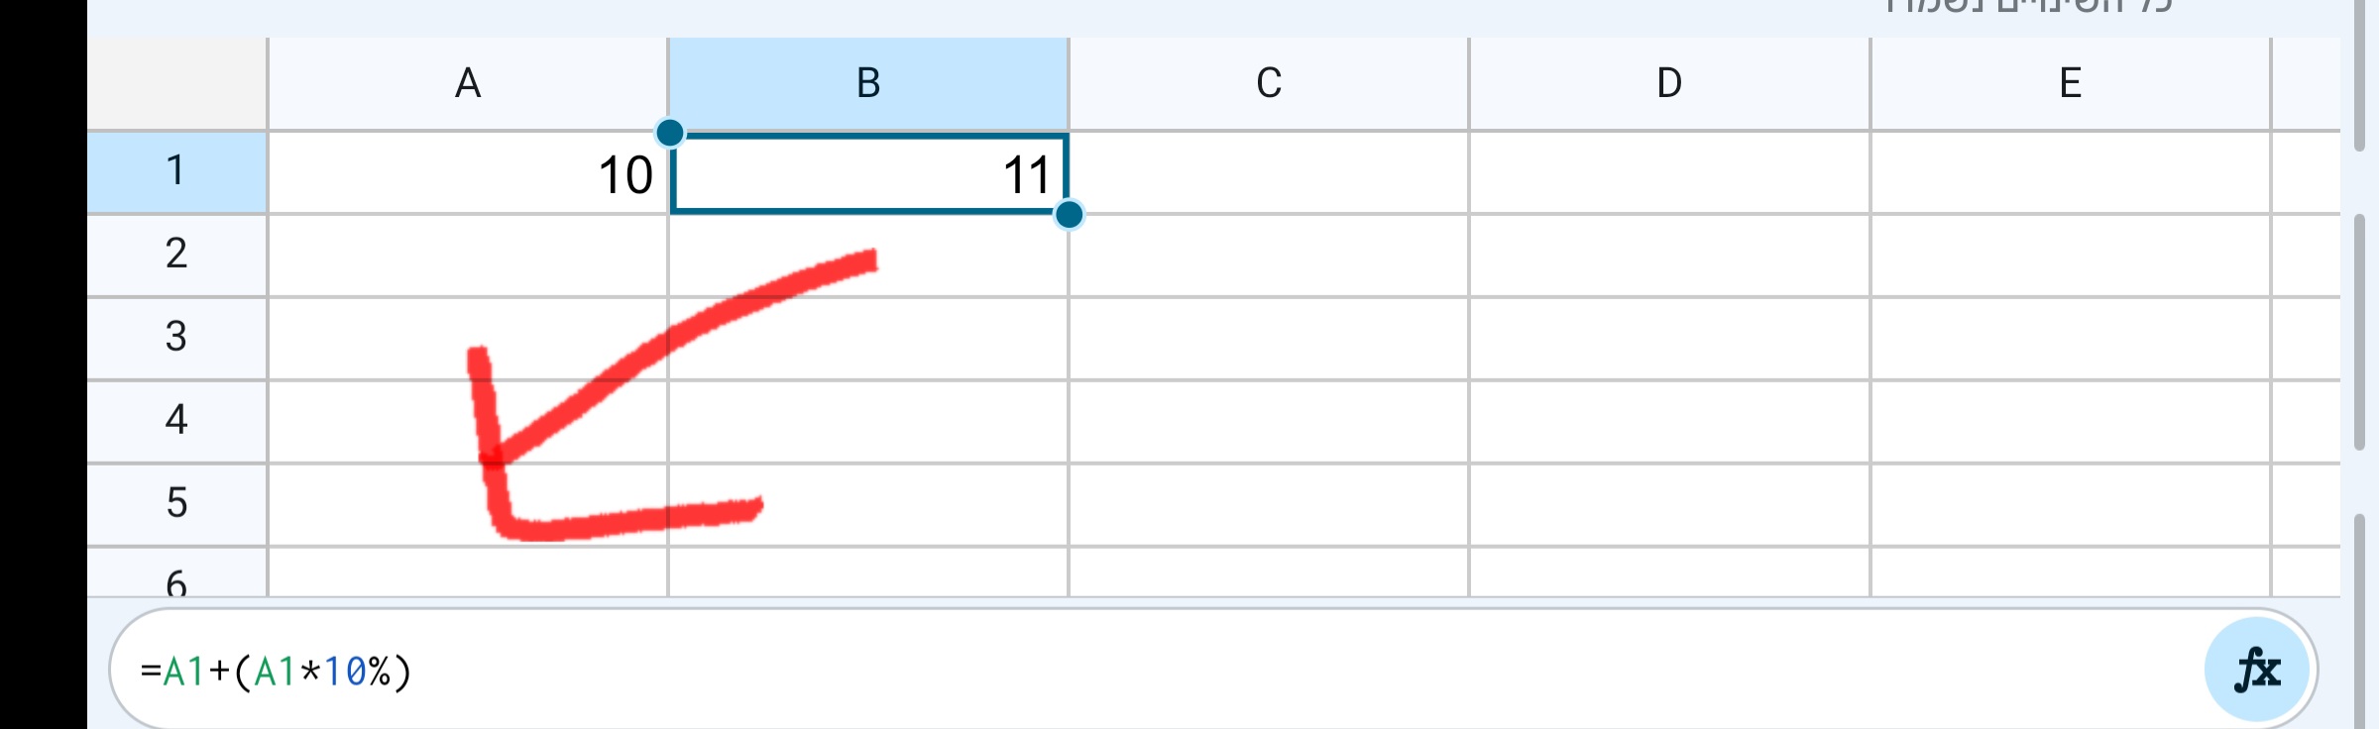Select the row 4 header
Image resolution: width=2379 pixels, height=729 pixels.
coord(176,421)
